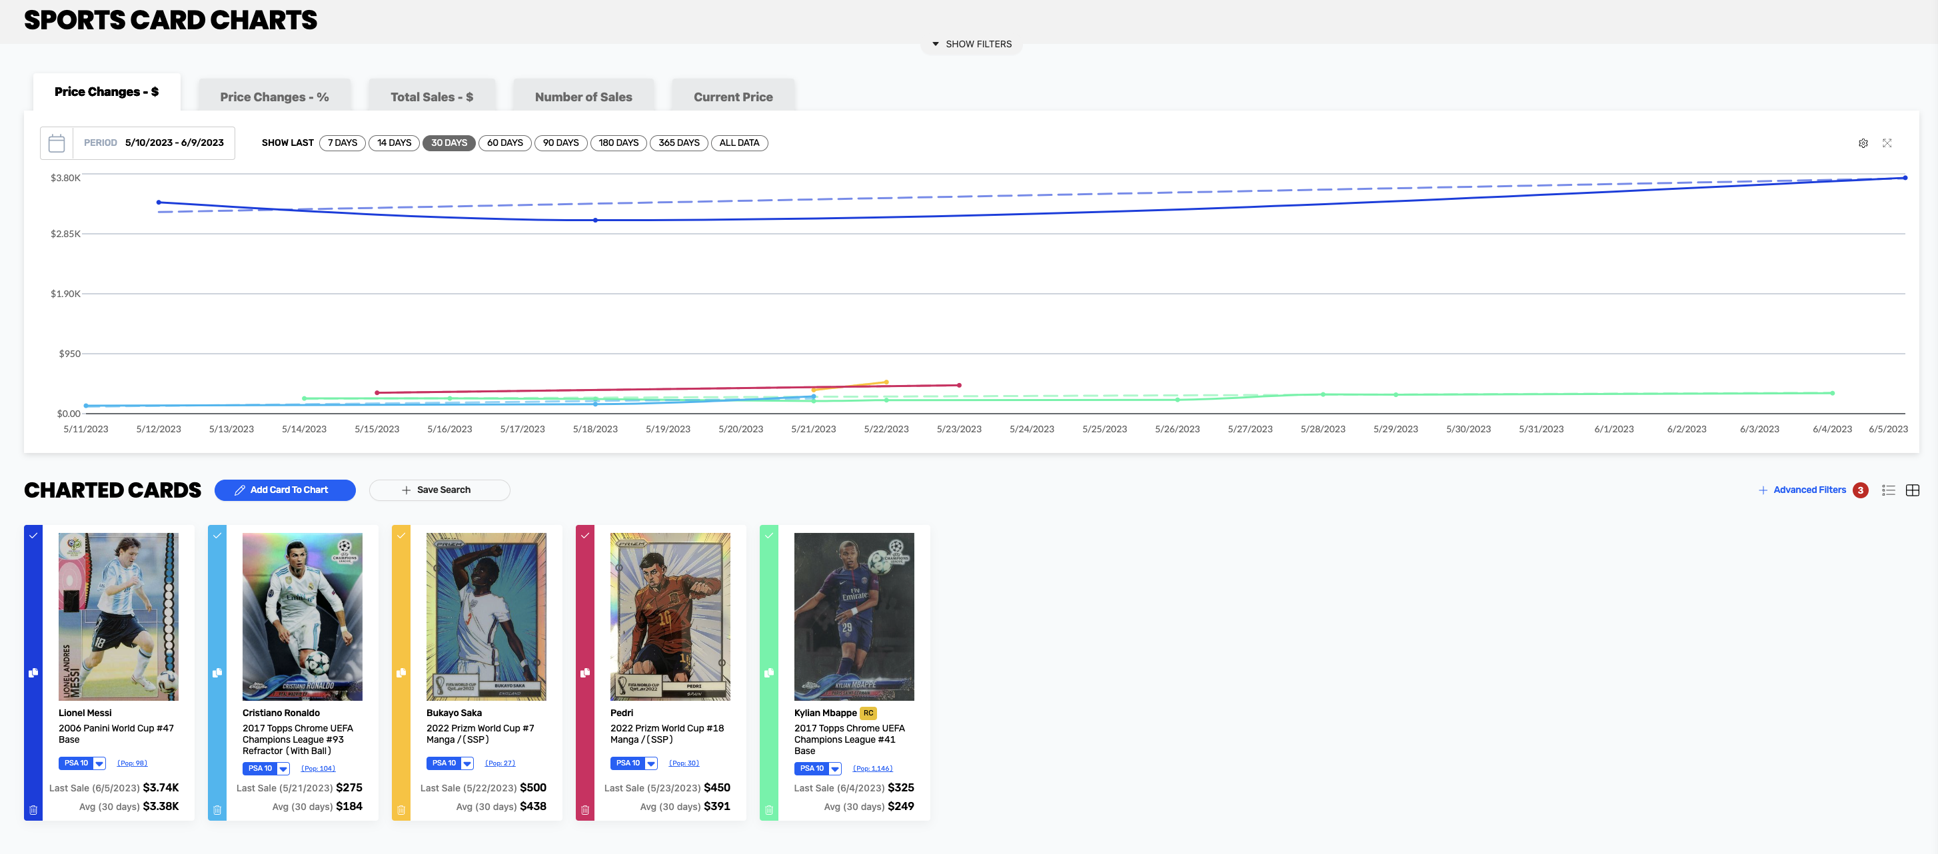The image size is (1938, 854).
Task: Remove Kylian Mbappe card with trash icon
Action: [x=769, y=811]
